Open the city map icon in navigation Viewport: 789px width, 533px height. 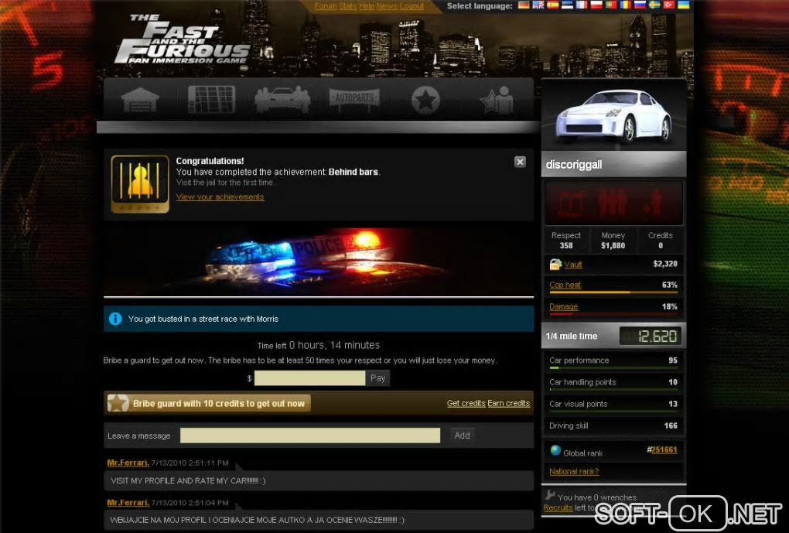[x=211, y=99]
